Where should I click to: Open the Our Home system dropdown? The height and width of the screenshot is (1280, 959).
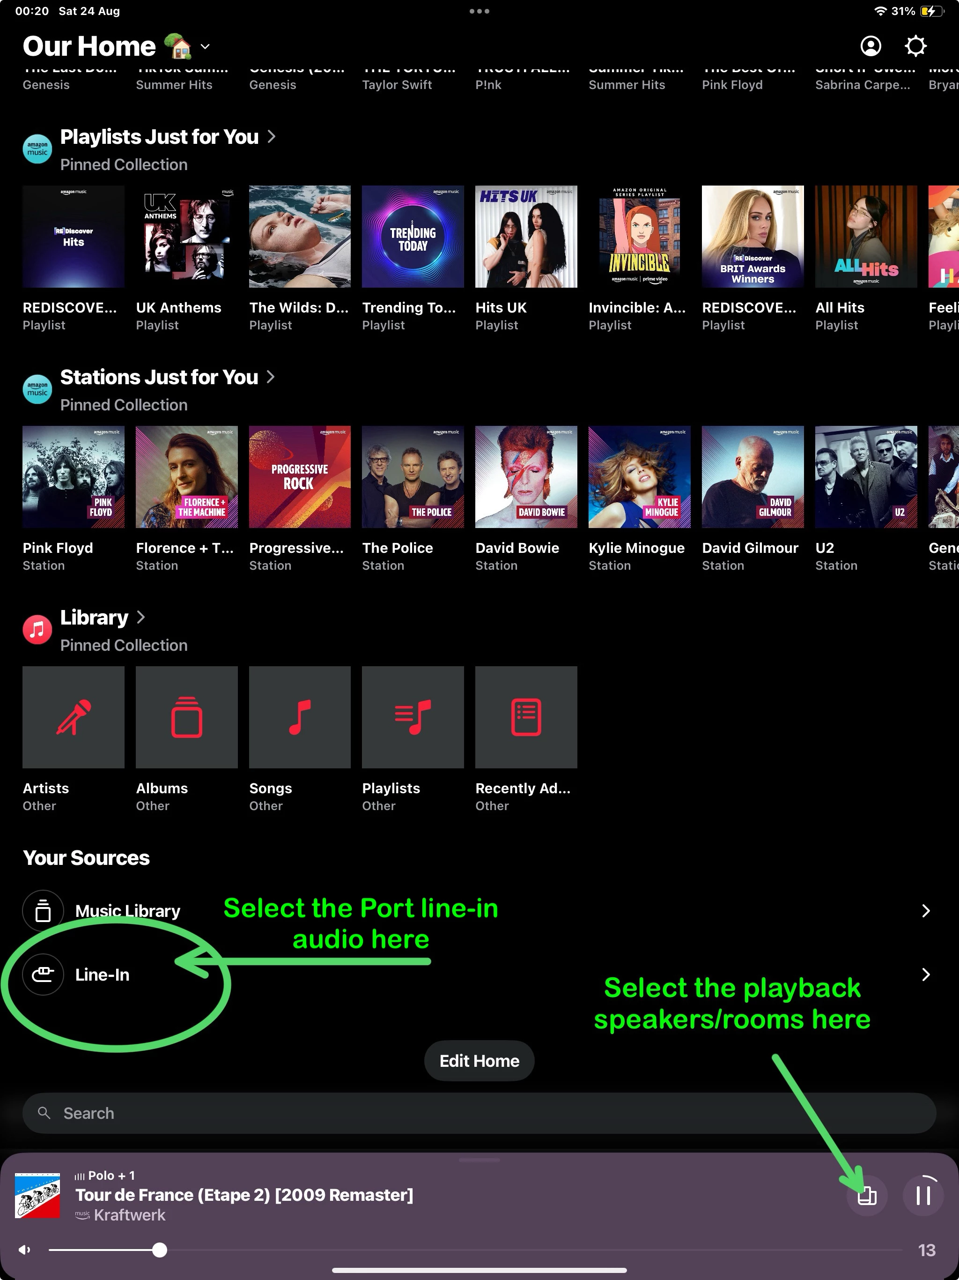pos(205,46)
